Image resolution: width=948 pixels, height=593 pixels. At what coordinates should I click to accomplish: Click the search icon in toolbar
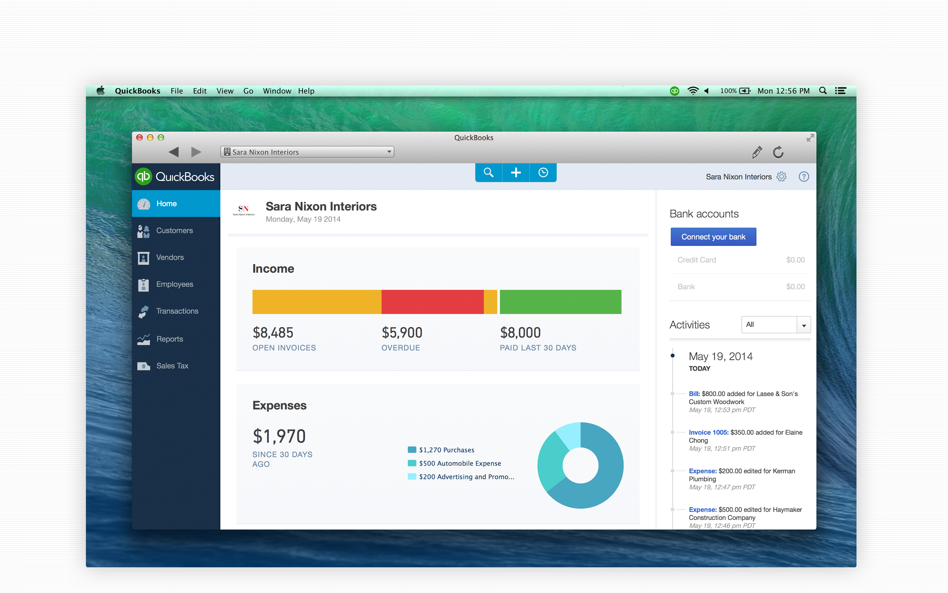coord(488,174)
